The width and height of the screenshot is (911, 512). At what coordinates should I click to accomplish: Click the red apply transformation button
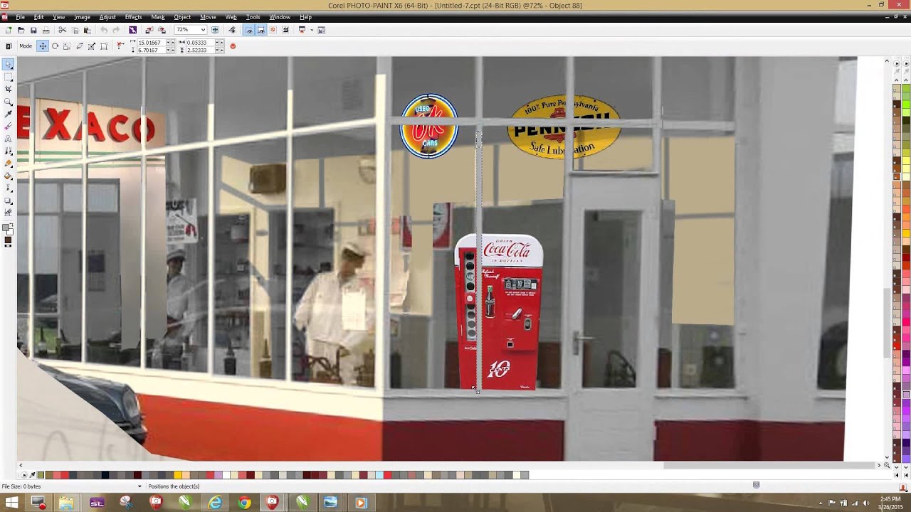pos(233,46)
